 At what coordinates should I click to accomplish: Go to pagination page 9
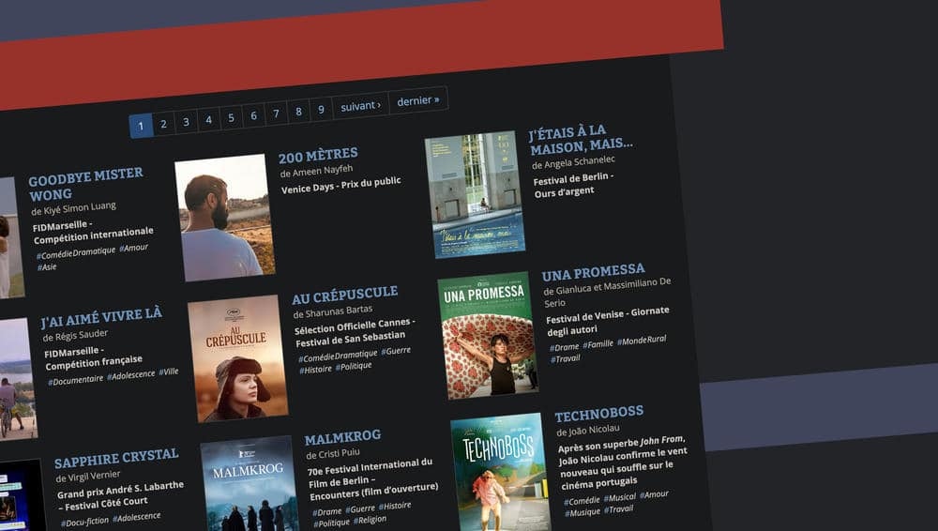[x=321, y=109]
